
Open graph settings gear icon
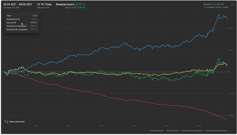coord(233,5)
